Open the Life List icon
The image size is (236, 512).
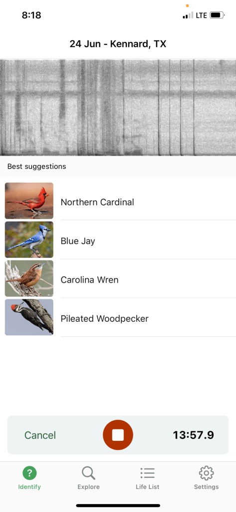(148, 473)
